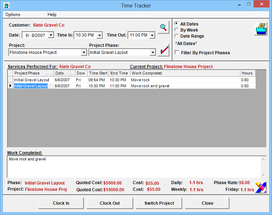Close the window with the red X

pos(261,4)
